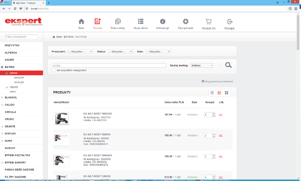The width and height of the screenshot is (301, 181).
Task: Select the AQUER category
Action: click(10, 60)
